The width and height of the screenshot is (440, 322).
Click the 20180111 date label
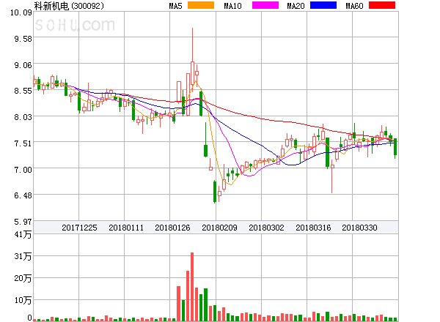[x=126, y=228]
